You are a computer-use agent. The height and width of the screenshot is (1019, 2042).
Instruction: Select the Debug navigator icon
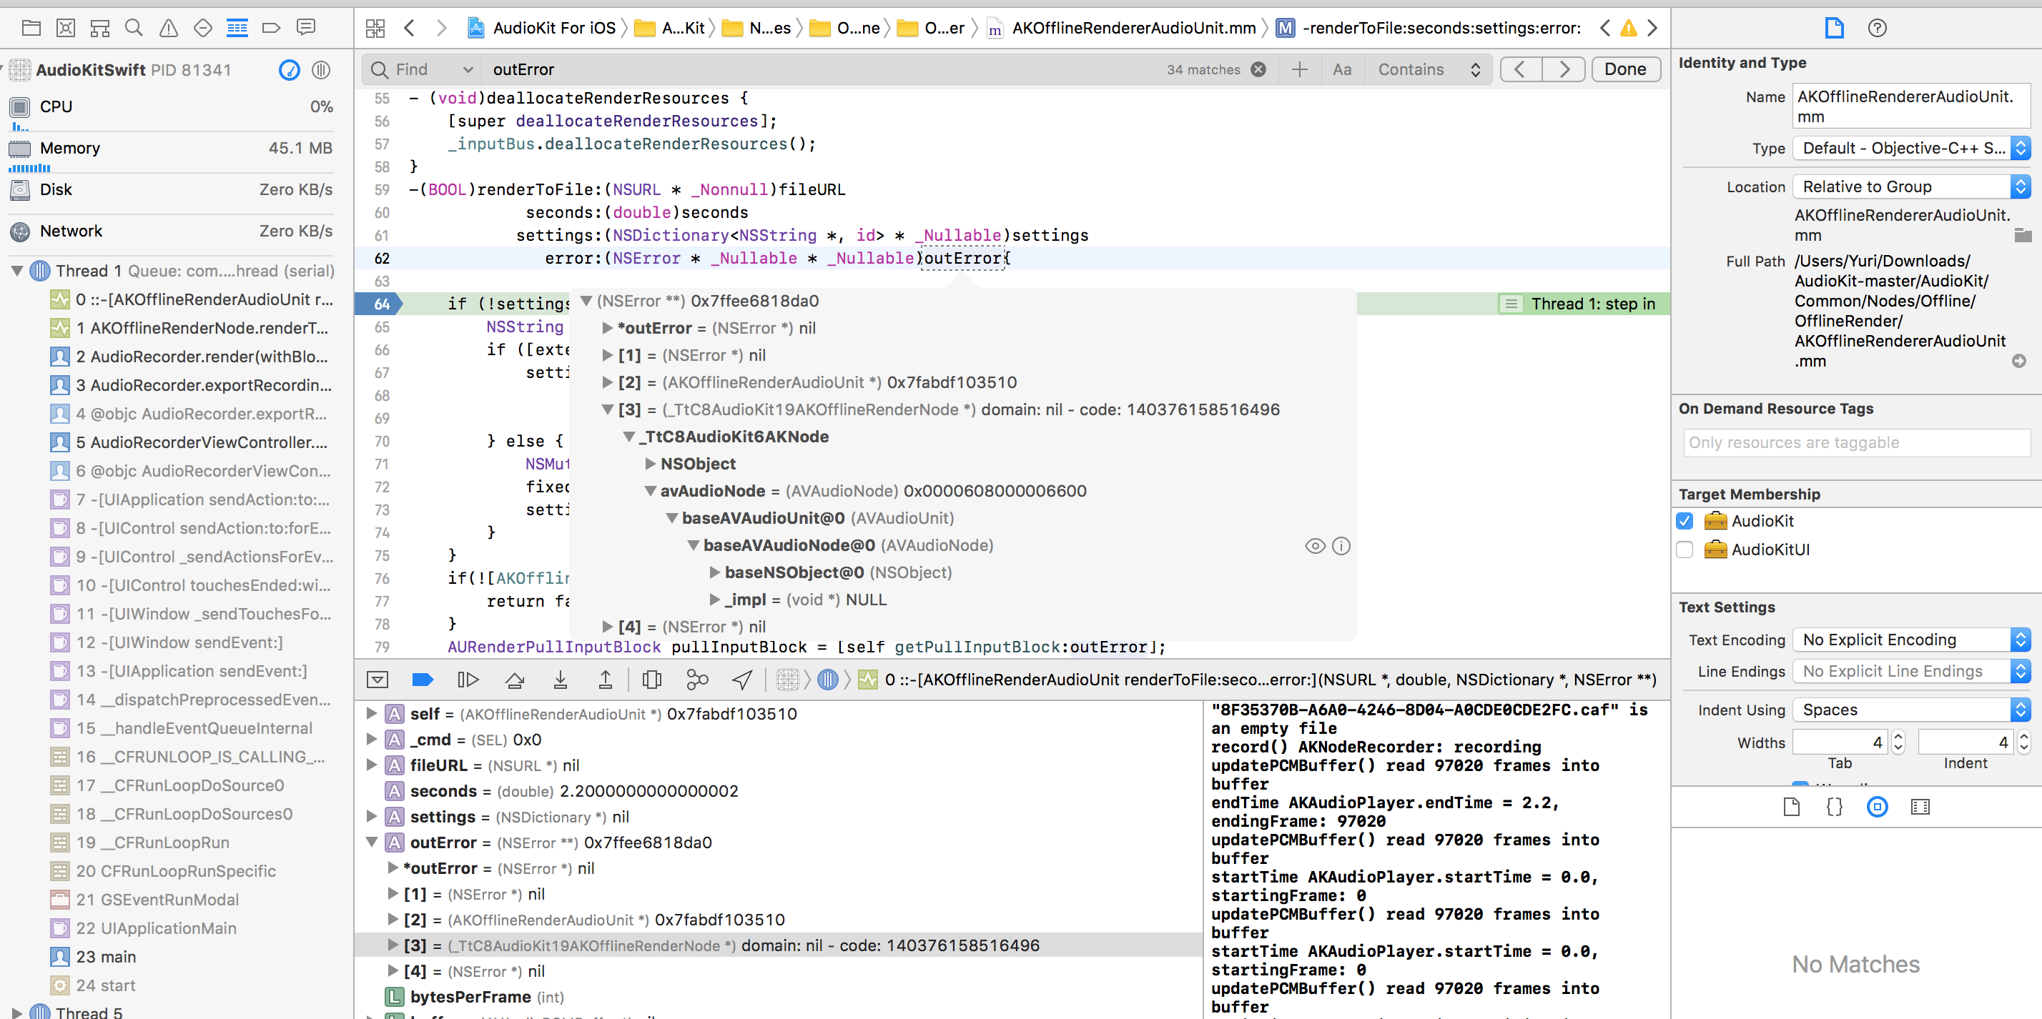[237, 29]
